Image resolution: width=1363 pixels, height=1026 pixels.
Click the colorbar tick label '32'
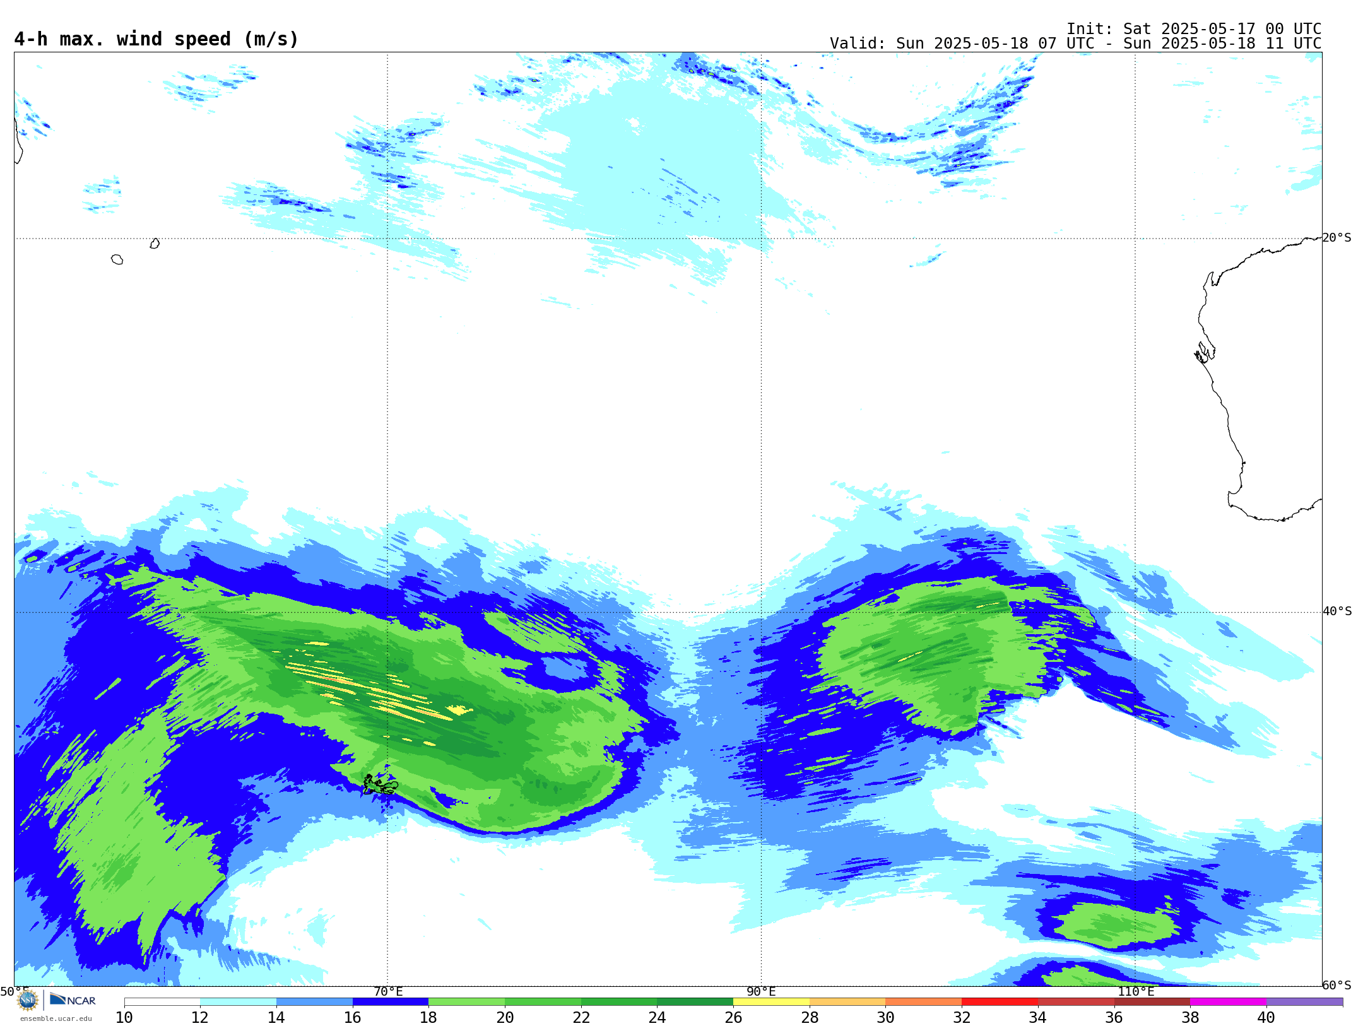(962, 1017)
